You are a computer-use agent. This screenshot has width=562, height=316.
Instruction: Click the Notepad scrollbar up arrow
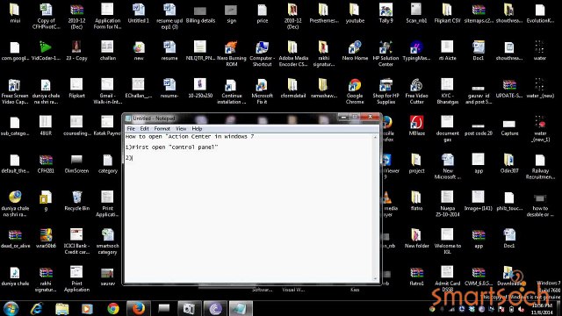tap(376, 137)
